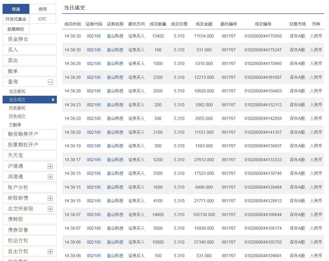Expand the 深港通 plus icon
329x261 pixels.
pos(50,177)
